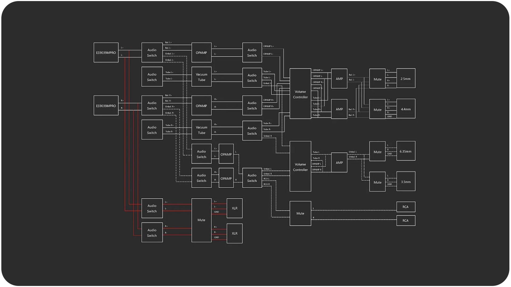
Task: Select the upper XLR block
Action: (234, 208)
